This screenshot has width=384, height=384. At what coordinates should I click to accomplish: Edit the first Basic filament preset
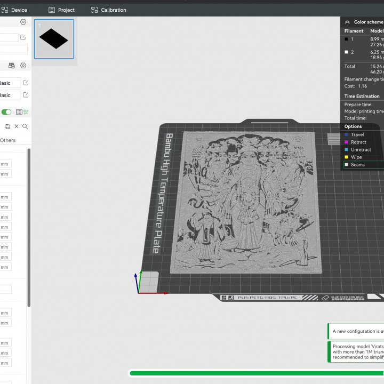click(26, 83)
